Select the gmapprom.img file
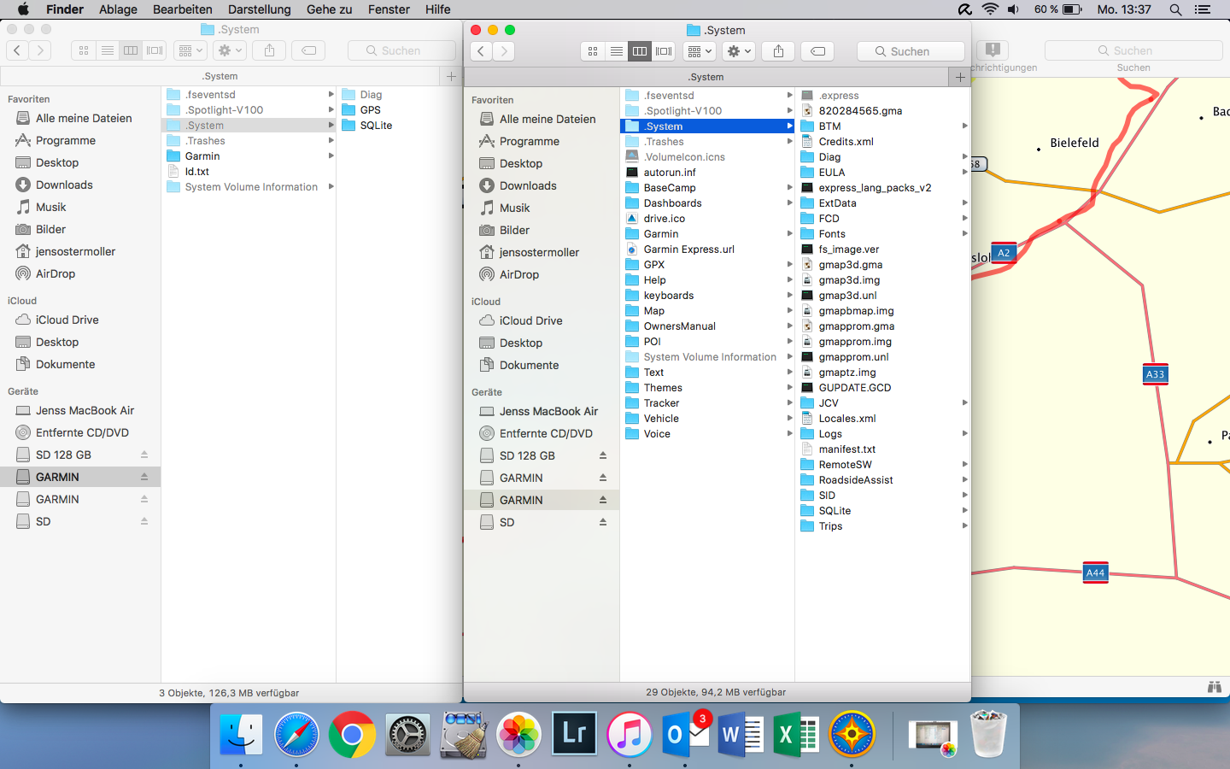Image resolution: width=1230 pixels, height=769 pixels. point(854,342)
